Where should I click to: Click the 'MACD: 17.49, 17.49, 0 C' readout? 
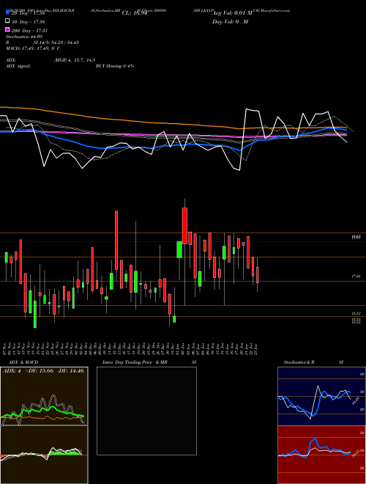pos(33,48)
